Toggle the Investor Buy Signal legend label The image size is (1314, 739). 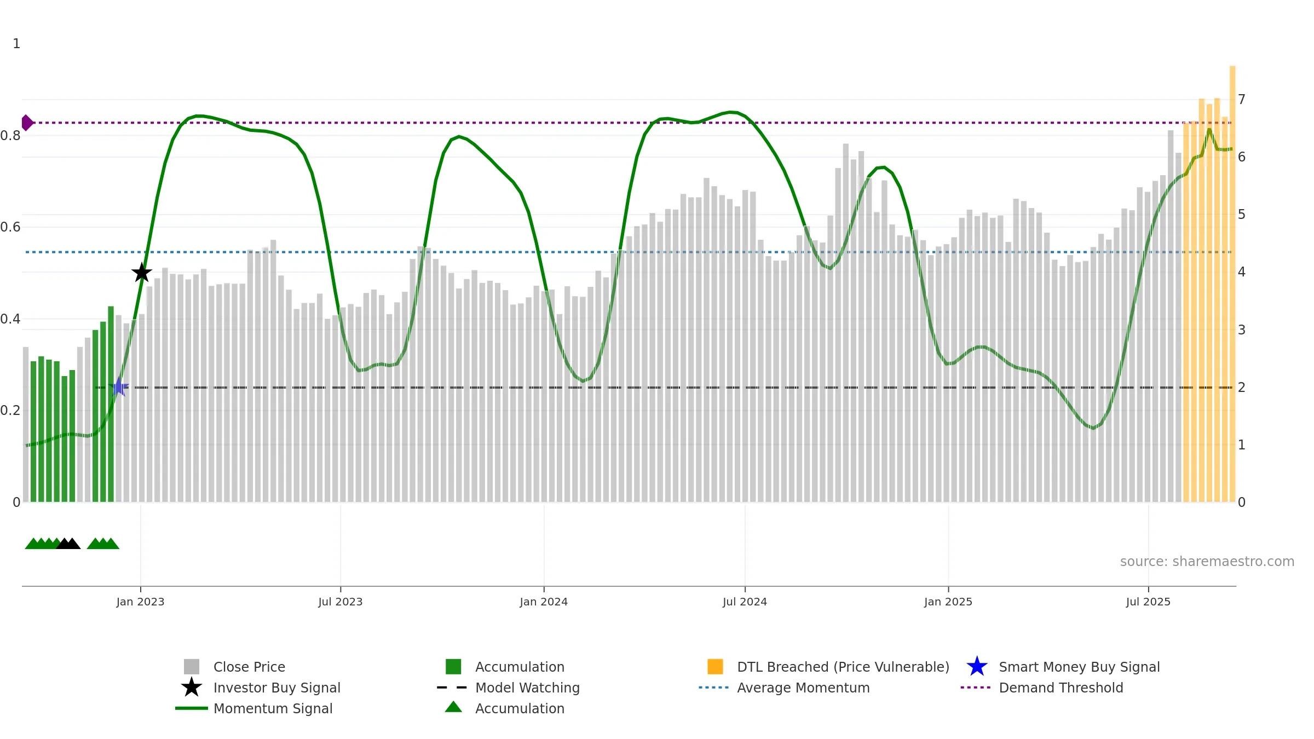click(x=277, y=688)
